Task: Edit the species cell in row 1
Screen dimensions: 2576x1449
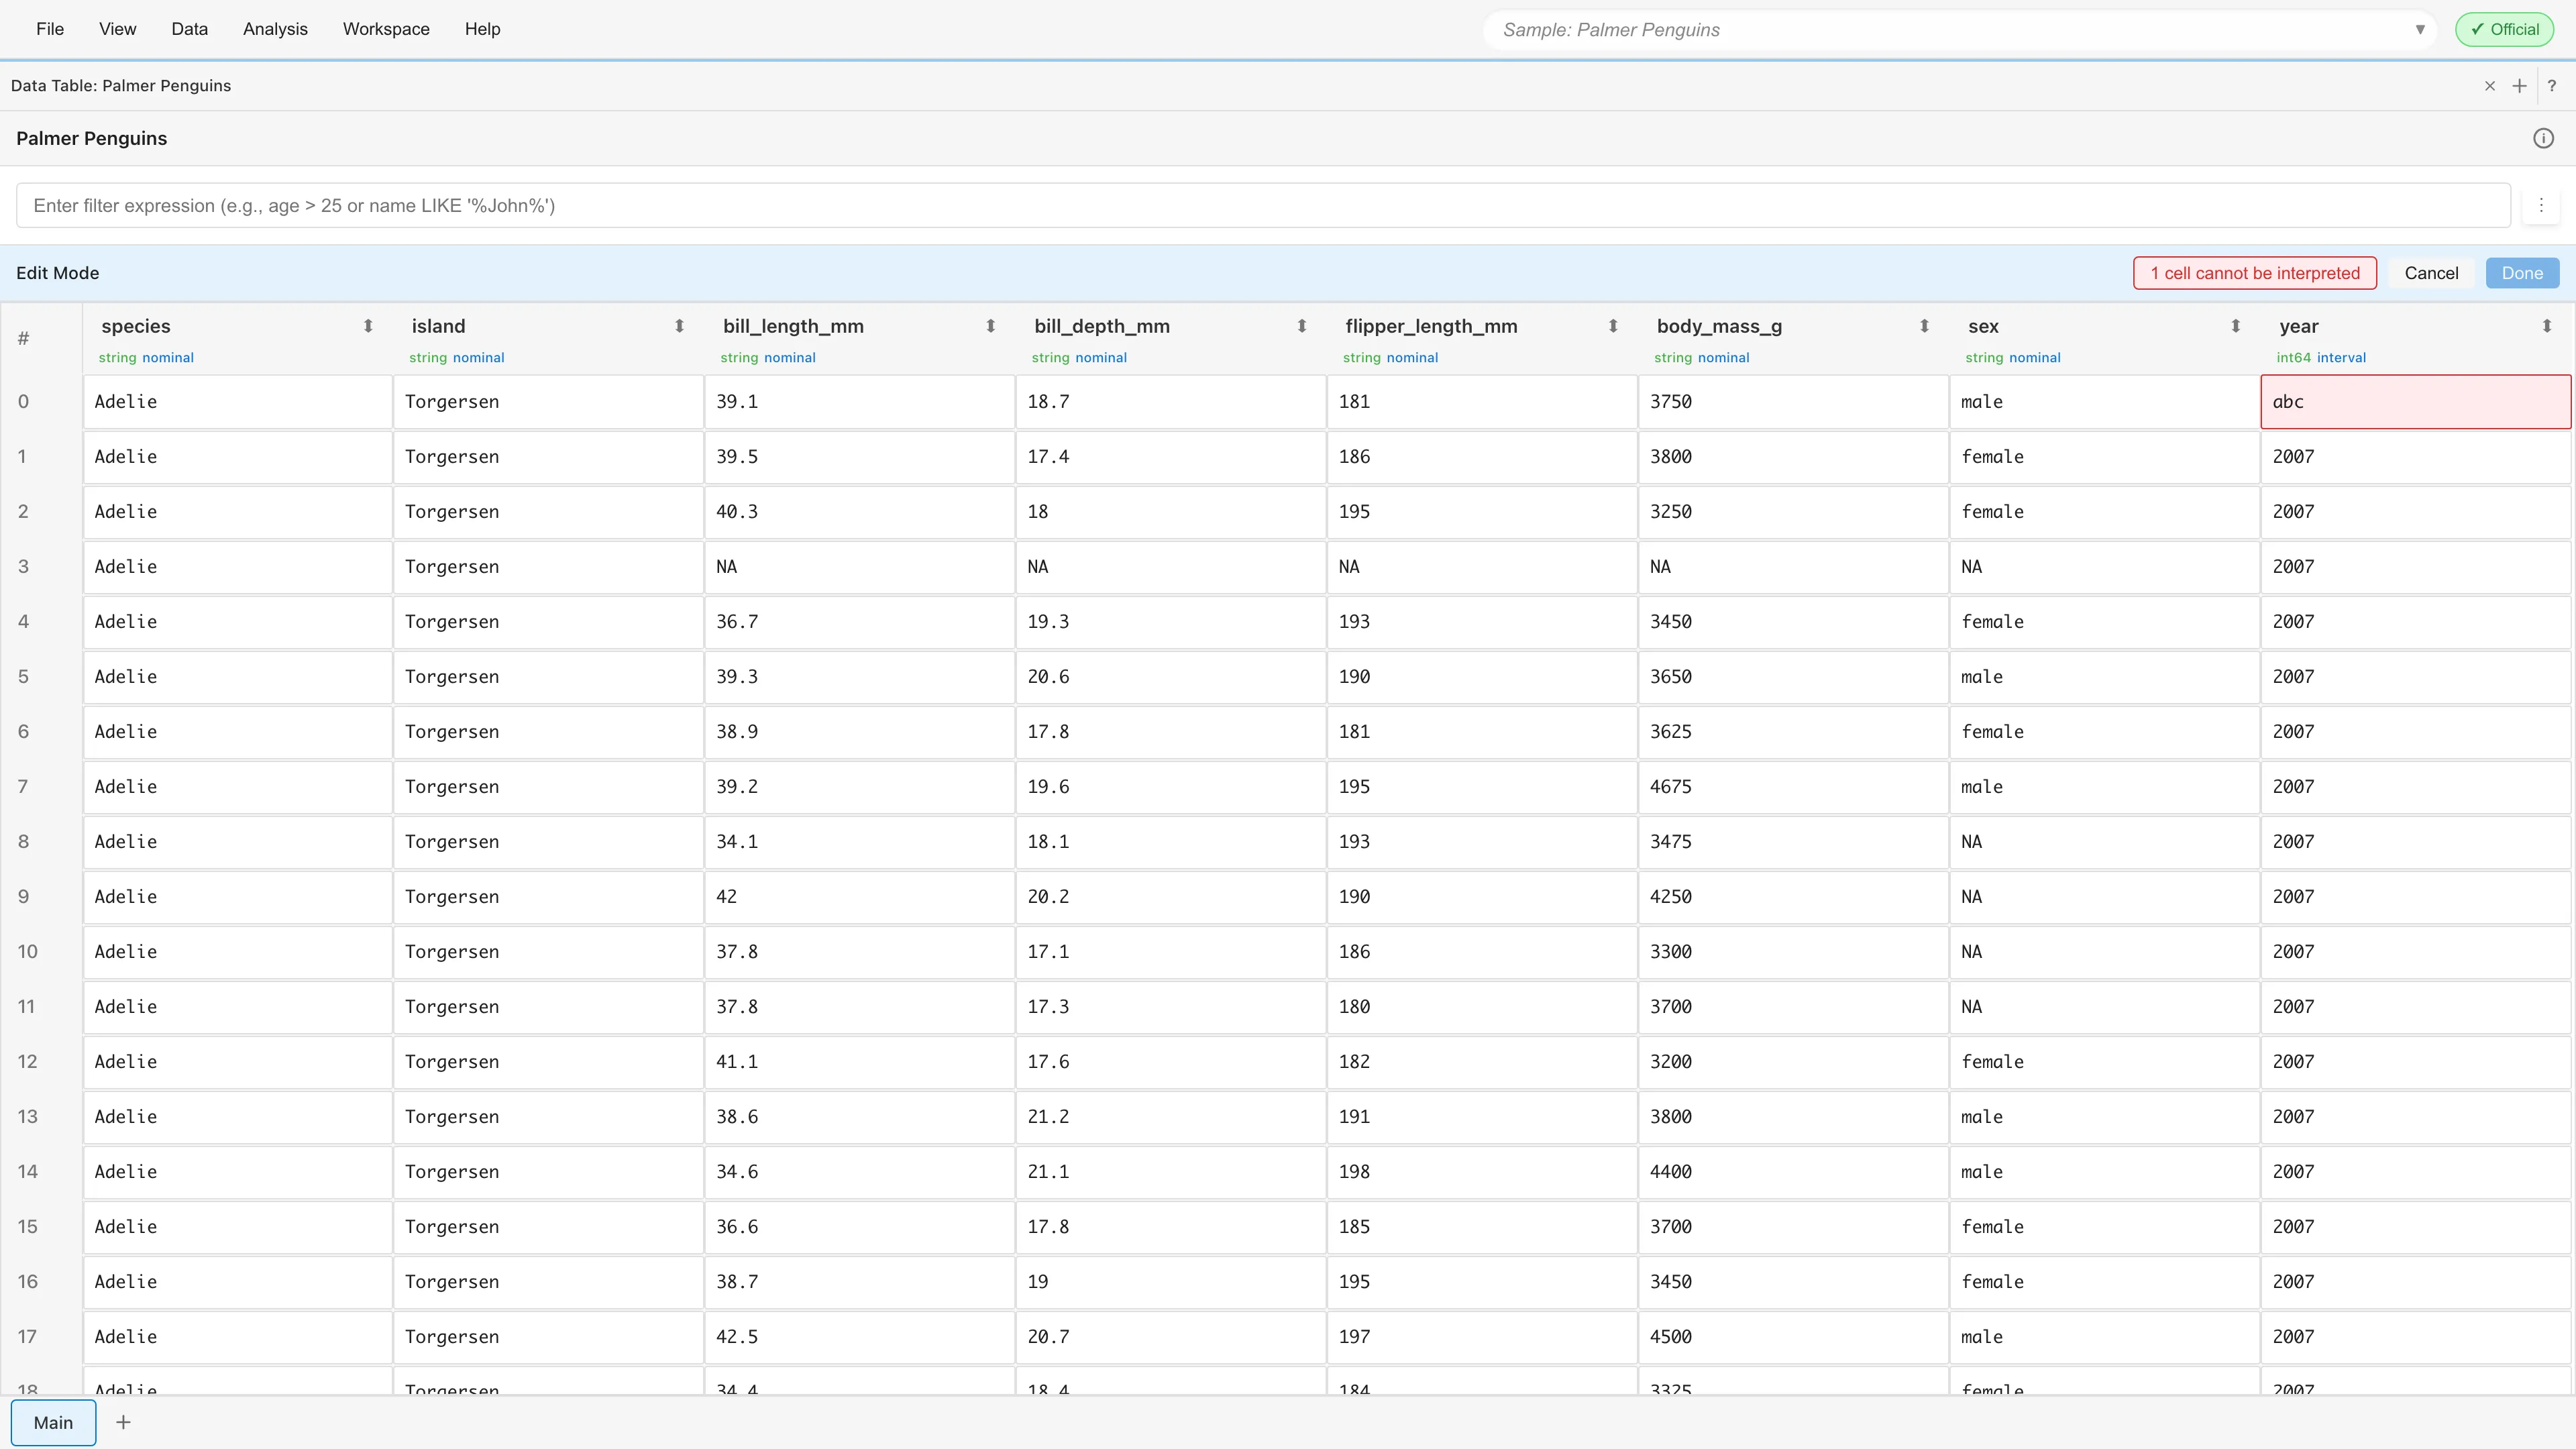Action: point(238,457)
